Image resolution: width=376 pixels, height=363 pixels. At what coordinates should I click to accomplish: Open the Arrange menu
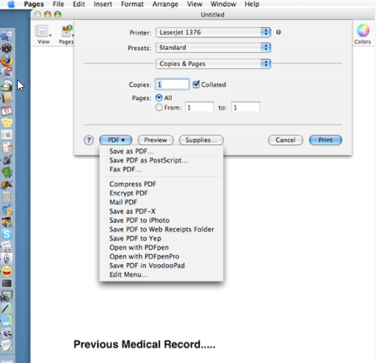coord(165,4)
